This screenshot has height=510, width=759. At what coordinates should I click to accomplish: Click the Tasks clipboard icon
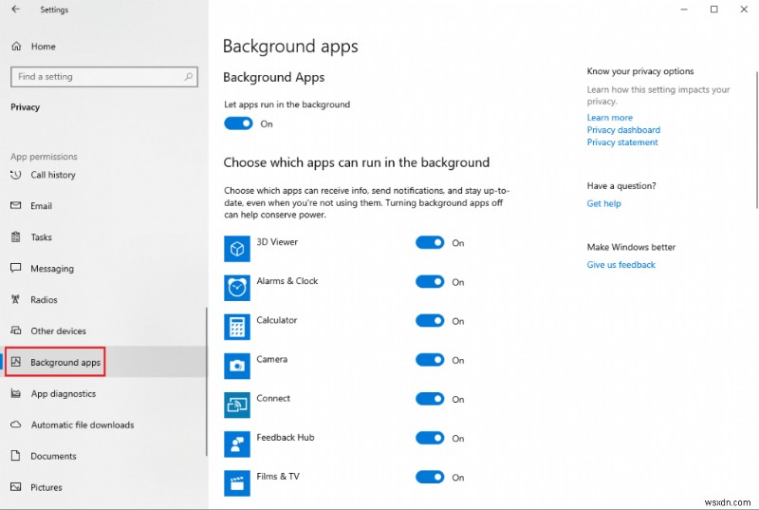pos(16,237)
